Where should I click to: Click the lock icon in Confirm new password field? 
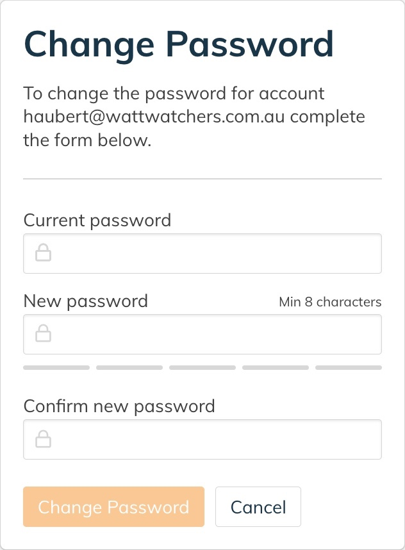[x=43, y=438]
